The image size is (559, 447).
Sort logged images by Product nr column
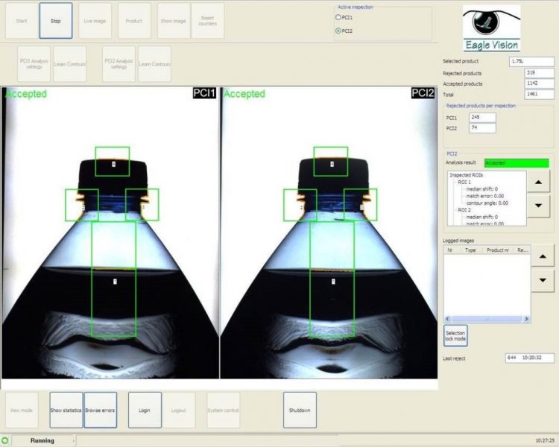pos(498,250)
